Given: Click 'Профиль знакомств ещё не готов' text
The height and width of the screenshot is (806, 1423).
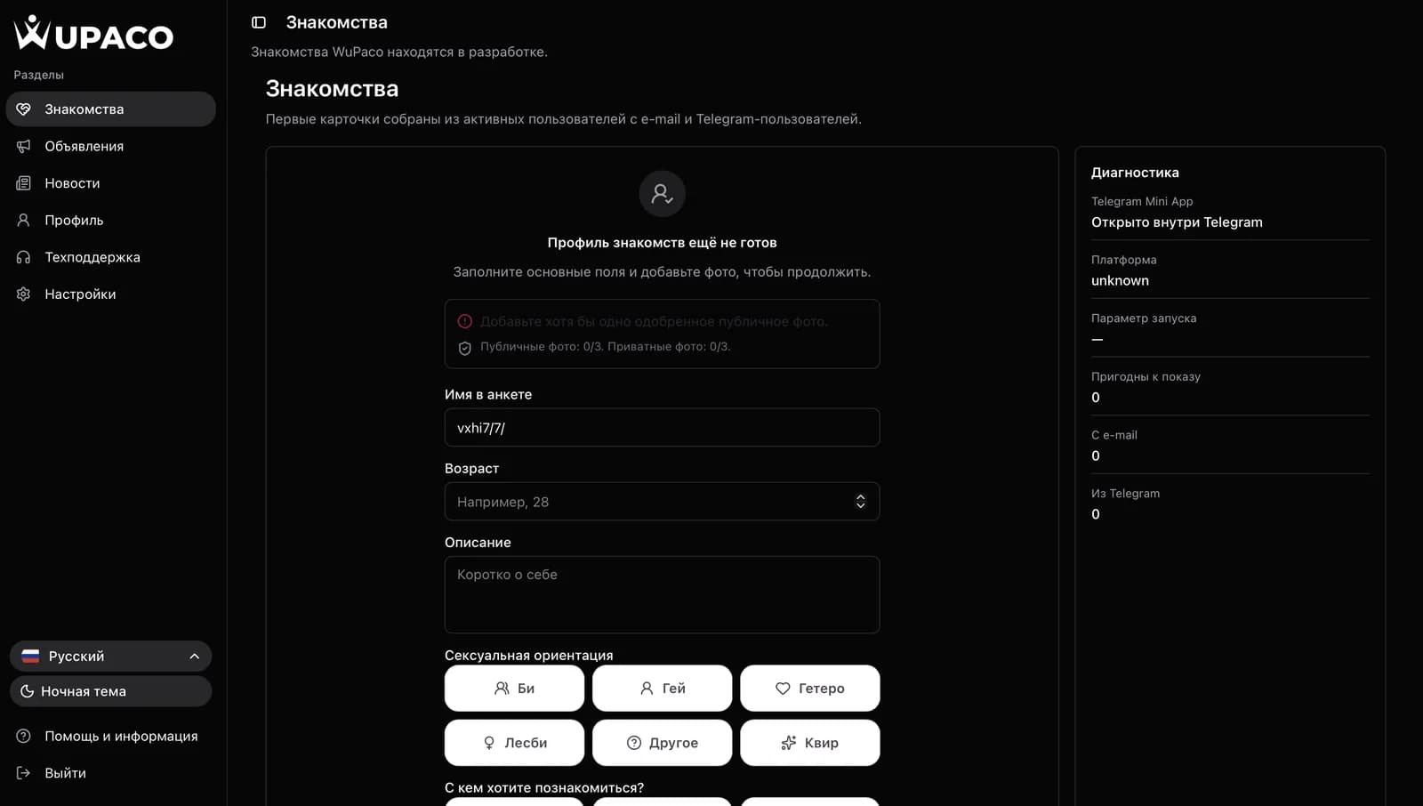Looking at the screenshot, I should tap(662, 243).
